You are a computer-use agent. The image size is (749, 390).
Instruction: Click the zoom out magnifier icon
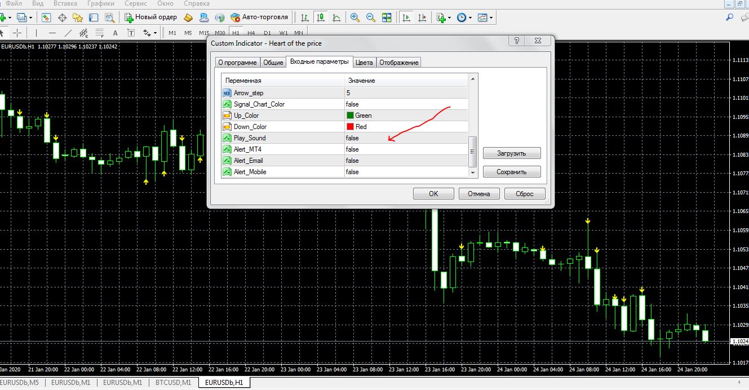371,17
